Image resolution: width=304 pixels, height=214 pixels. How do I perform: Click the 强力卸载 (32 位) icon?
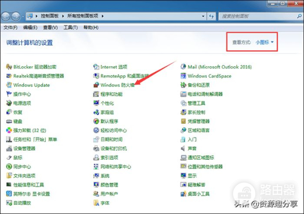9,130
